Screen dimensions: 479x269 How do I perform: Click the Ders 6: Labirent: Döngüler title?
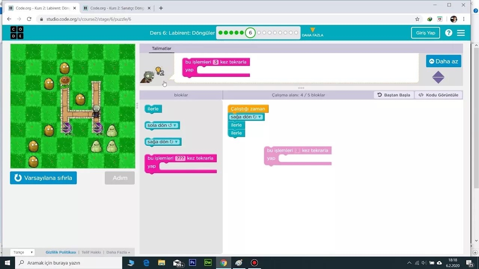point(182,33)
